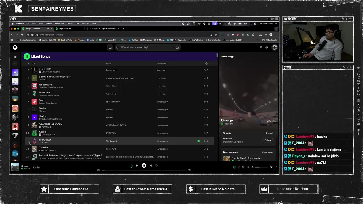Adjust the volume slider
This screenshot has width=363, height=204.
[x=261, y=167]
